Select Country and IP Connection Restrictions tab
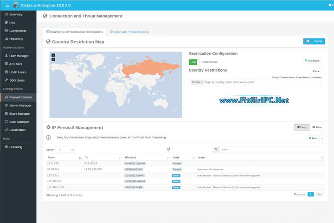This screenshot has width=334, height=223. [74, 32]
